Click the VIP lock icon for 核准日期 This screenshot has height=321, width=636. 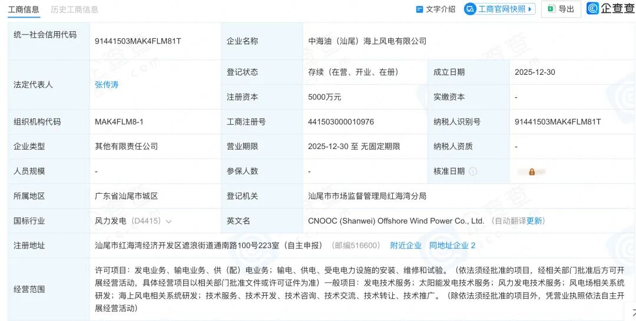click(x=531, y=171)
